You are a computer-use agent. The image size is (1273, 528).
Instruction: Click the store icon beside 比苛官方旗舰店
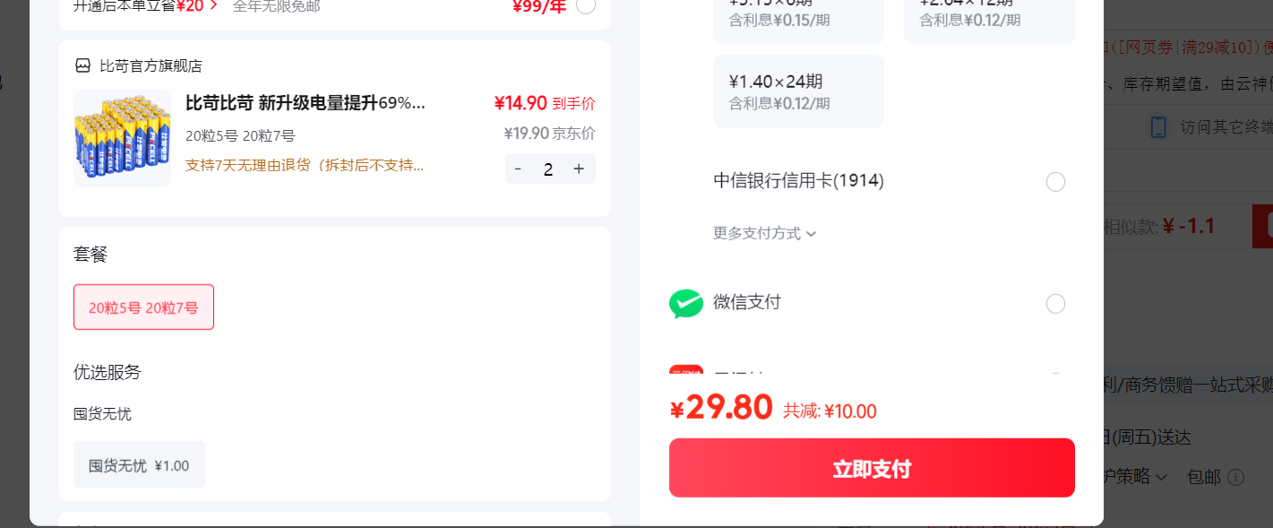[82, 65]
